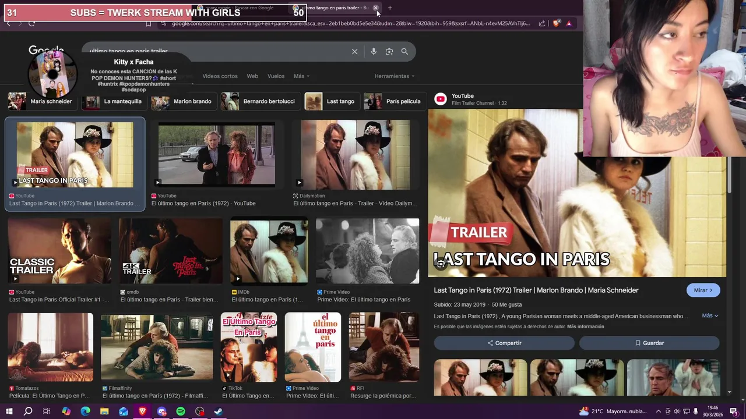The width and height of the screenshot is (746, 419).
Task: Open the taskbar clock showing 19:46
Action: point(713,411)
